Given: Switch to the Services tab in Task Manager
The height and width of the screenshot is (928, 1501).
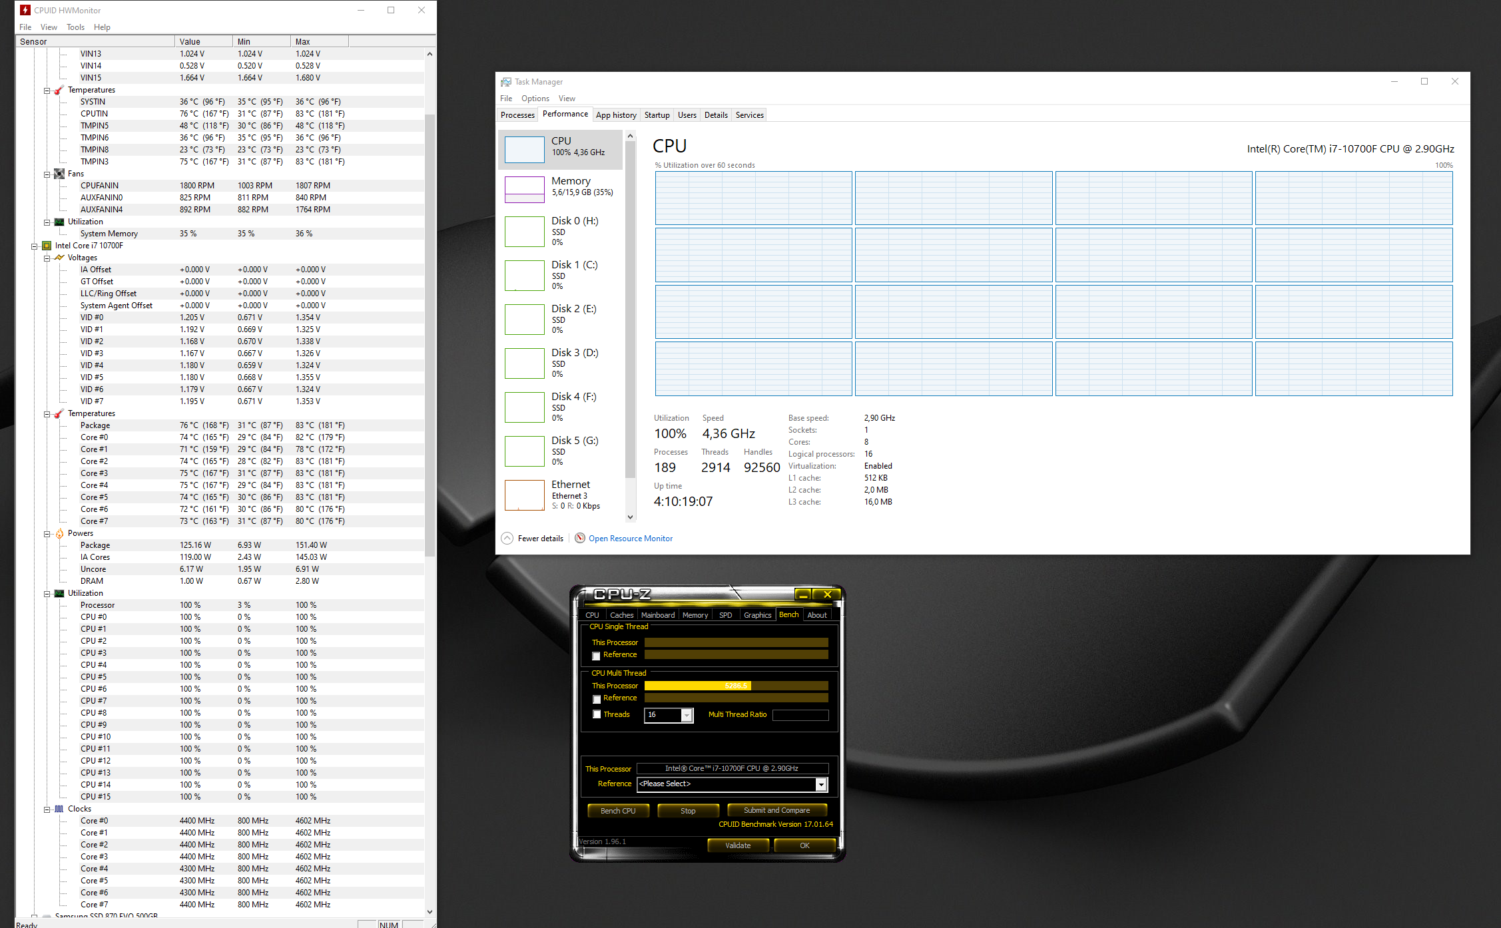Looking at the screenshot, I should [x=749, y=115].
